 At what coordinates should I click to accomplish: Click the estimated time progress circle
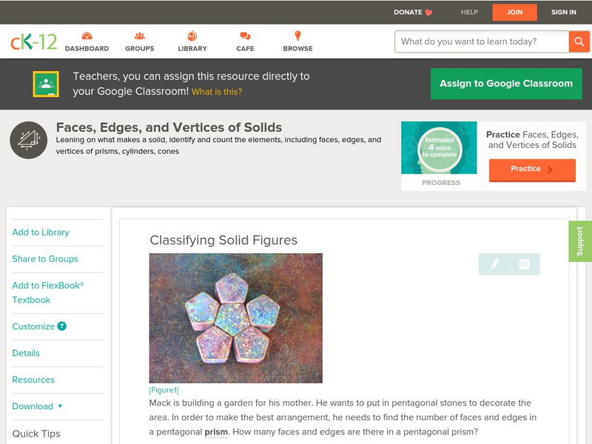[440, 148]
